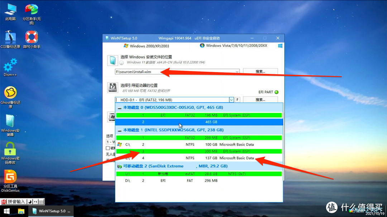Click the boot drive floppy icon
This screenshot has height=217, width=387.
tap(113, 88)
